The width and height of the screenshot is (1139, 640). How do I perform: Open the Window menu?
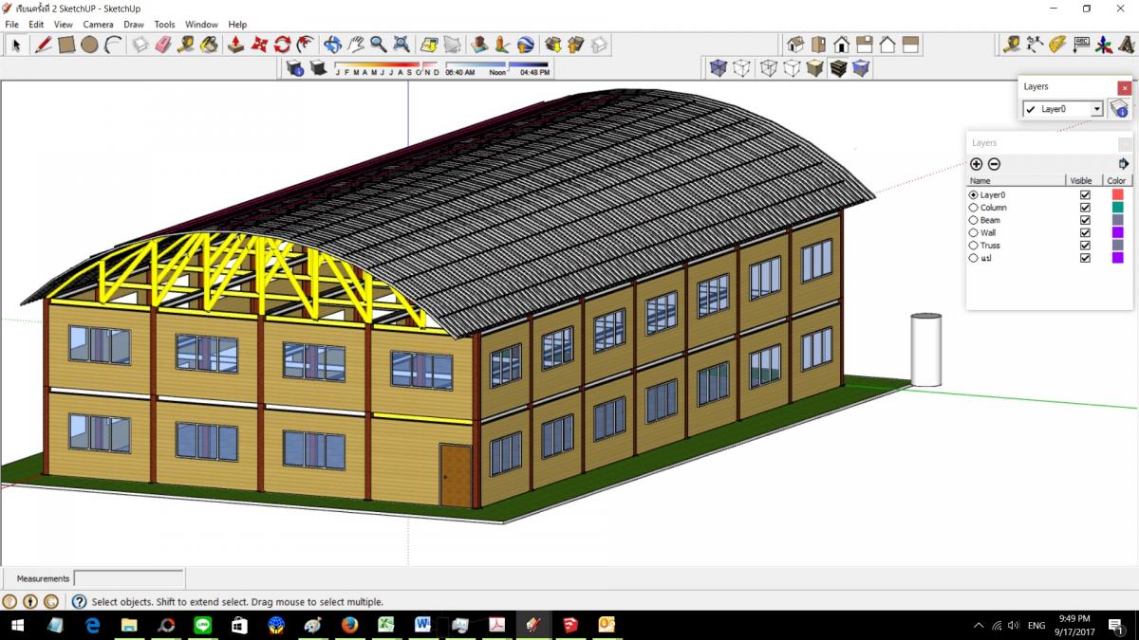[201, 25]
